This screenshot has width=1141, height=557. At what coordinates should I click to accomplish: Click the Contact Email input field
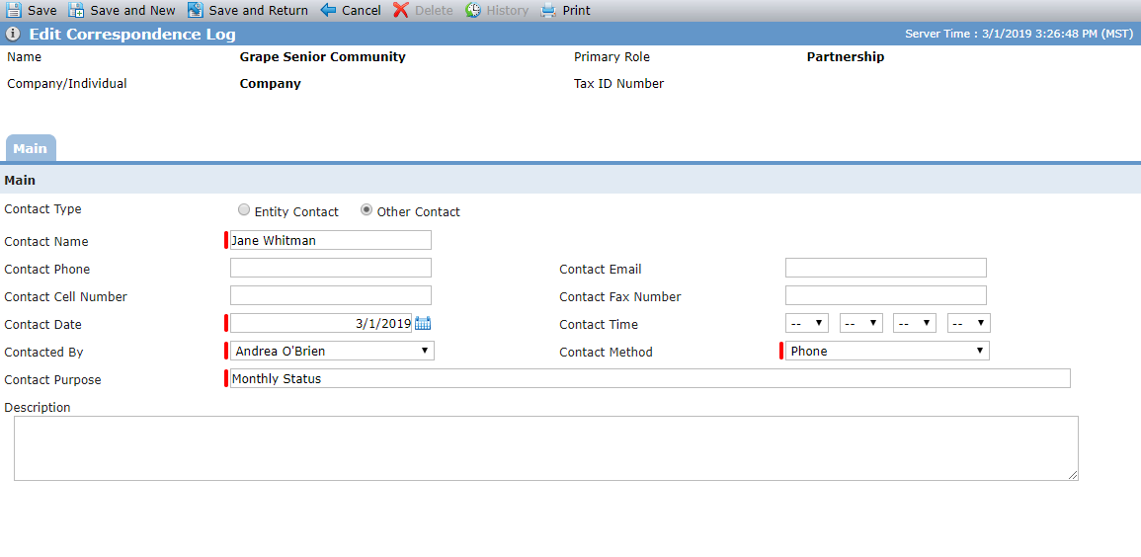(885, 268)
